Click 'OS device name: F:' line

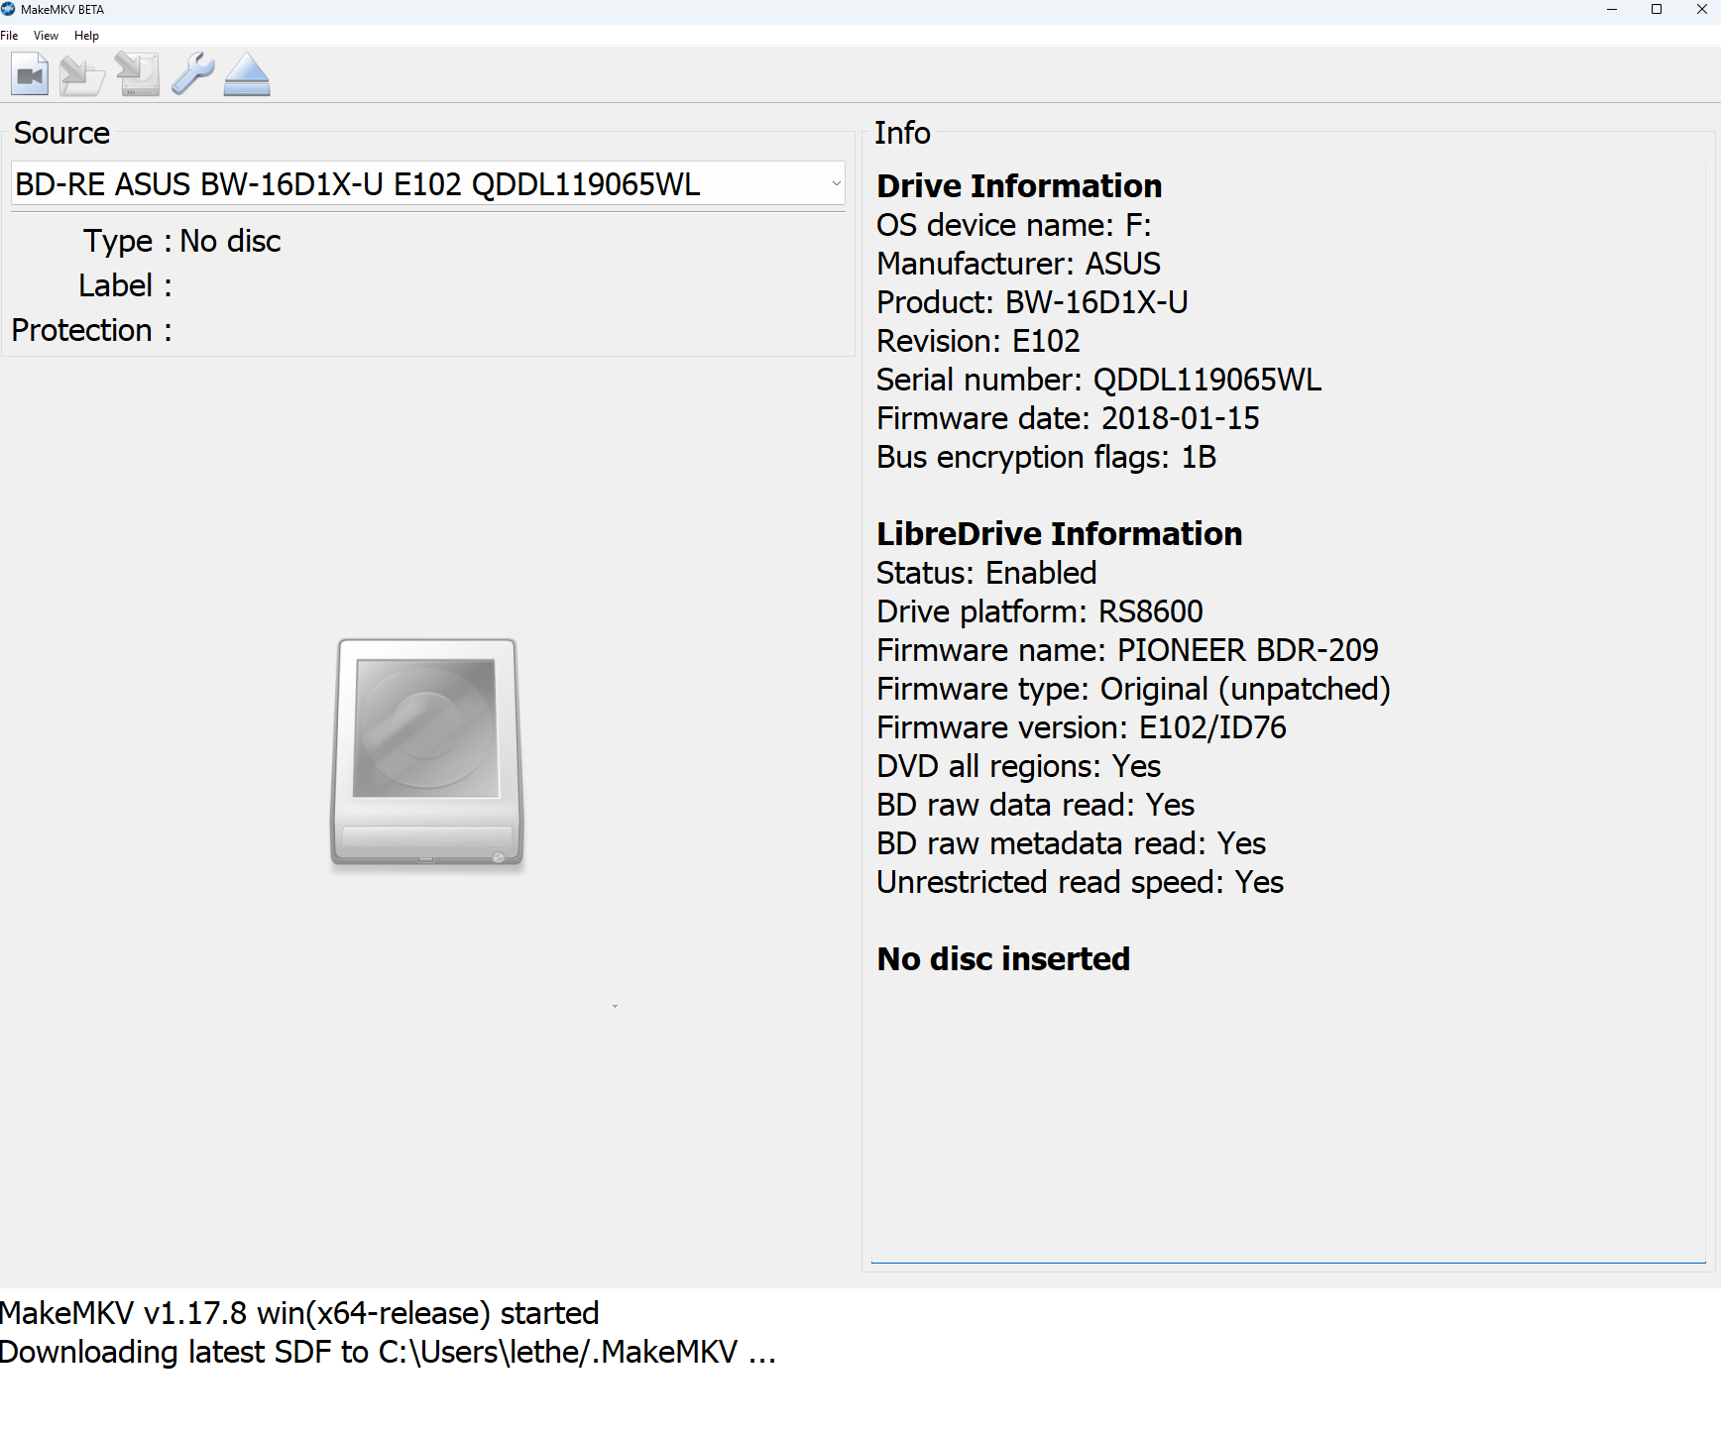pos(1014,225)
